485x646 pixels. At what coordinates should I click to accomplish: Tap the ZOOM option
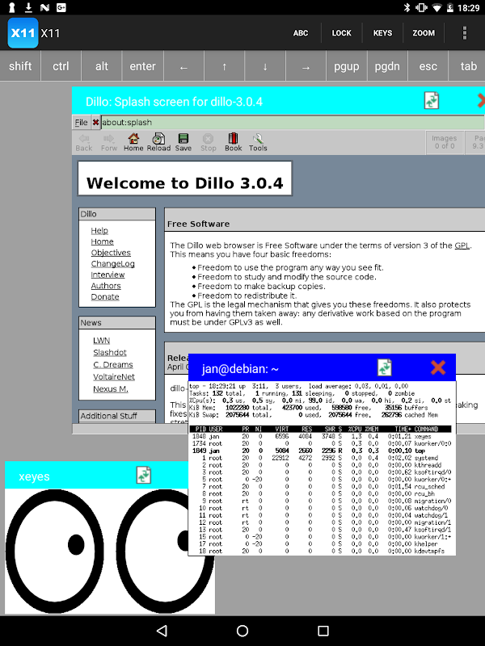[424, 33]
